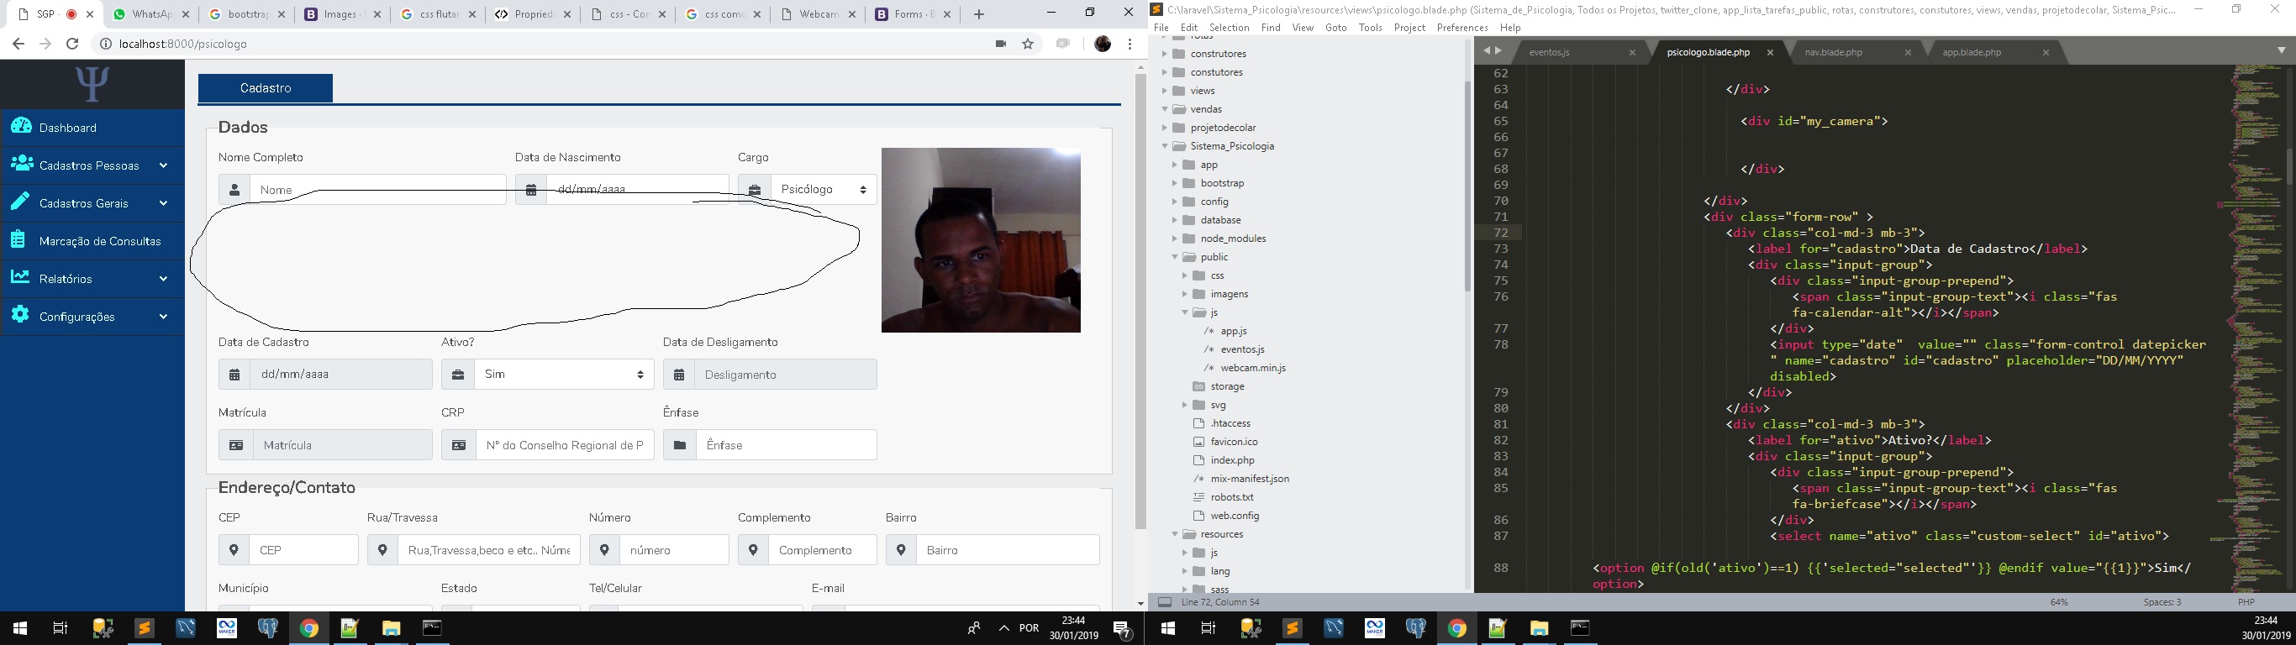Open Sublime Text icon in left taskbar
This screenshot has width=2296, height=645.
point(144,628)
